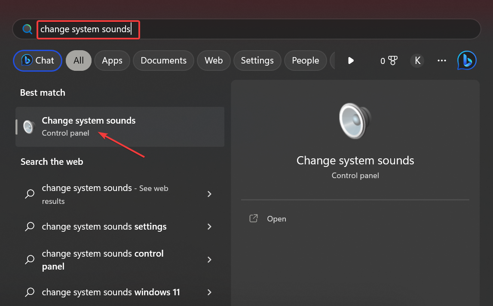The height and width of the screenshot is (306, 493).
Task: Click magnifier icon beside 'change system sounds windows 11'
Action: pos(30,292)
